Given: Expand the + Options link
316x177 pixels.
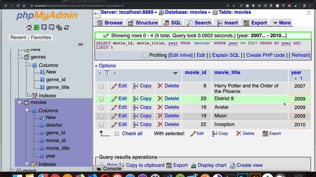Looking at the screenshot, I should (x=105, y=66).
